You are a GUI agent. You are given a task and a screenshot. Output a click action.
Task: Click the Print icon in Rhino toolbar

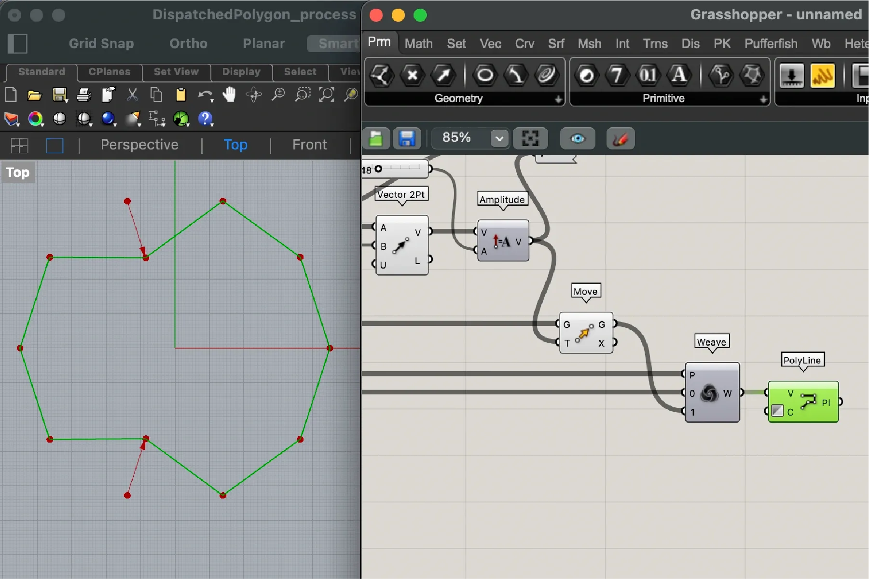coord(83,95)
